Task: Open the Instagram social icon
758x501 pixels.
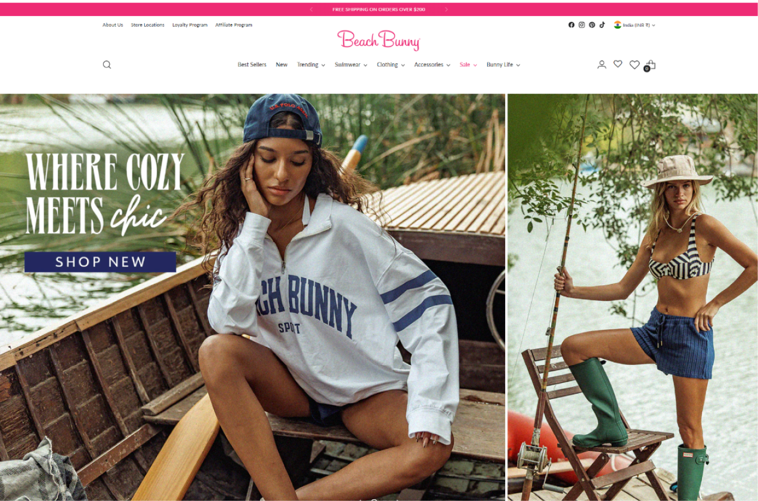Action: 581,25
